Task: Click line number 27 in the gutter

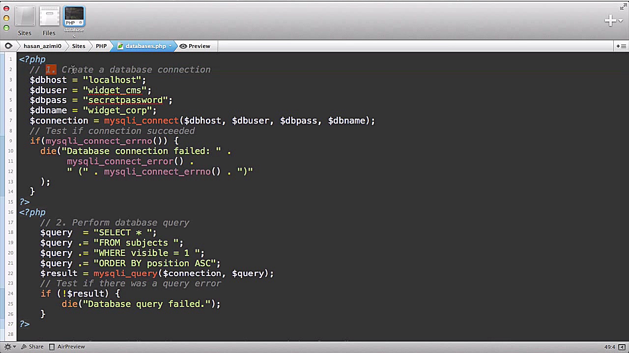Action: (x=10, y=324)
